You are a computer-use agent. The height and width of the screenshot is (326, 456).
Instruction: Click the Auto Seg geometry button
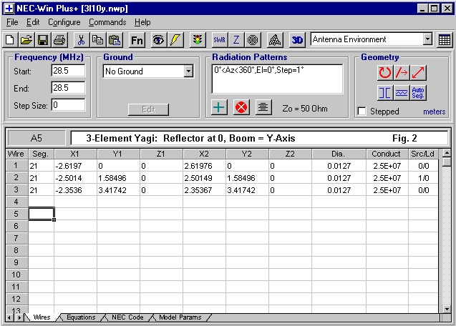(419, 92)
